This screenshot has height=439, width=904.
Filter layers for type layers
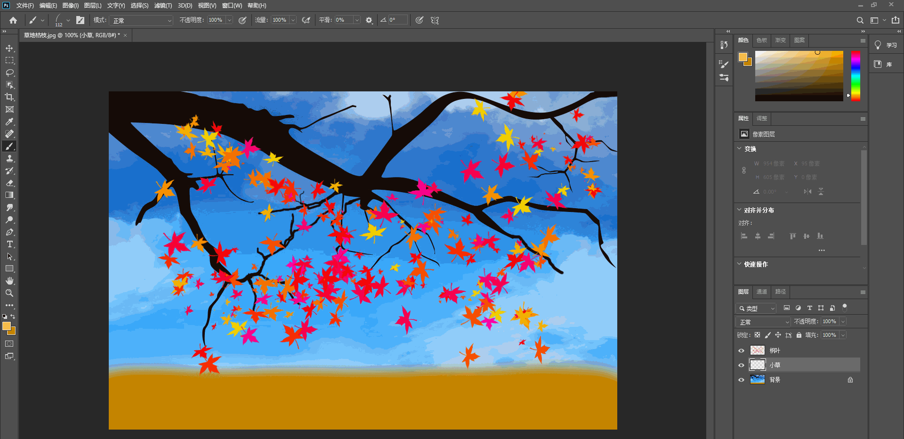810,308
